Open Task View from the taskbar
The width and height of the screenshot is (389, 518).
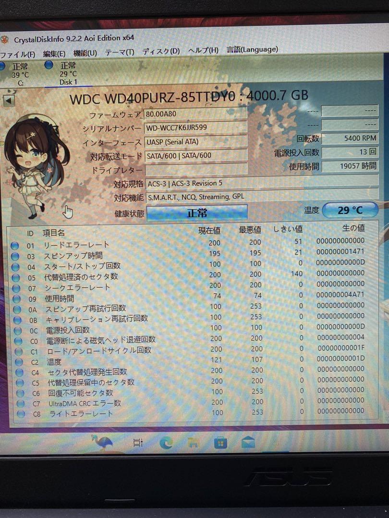(x=138, y=442)
